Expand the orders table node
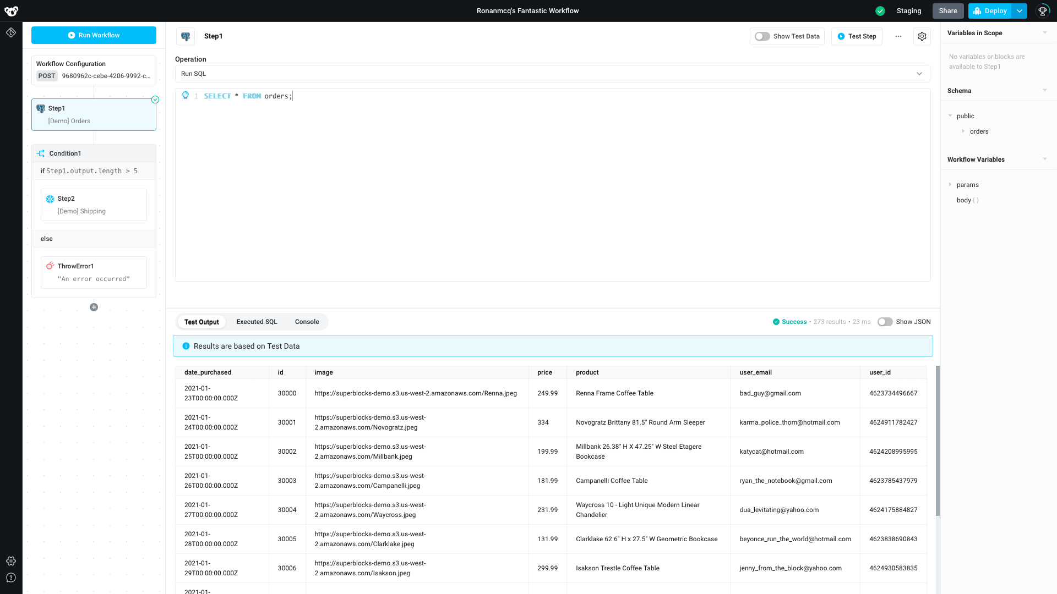The height and width of the screenshot is (594, 1057). [963, 131]
